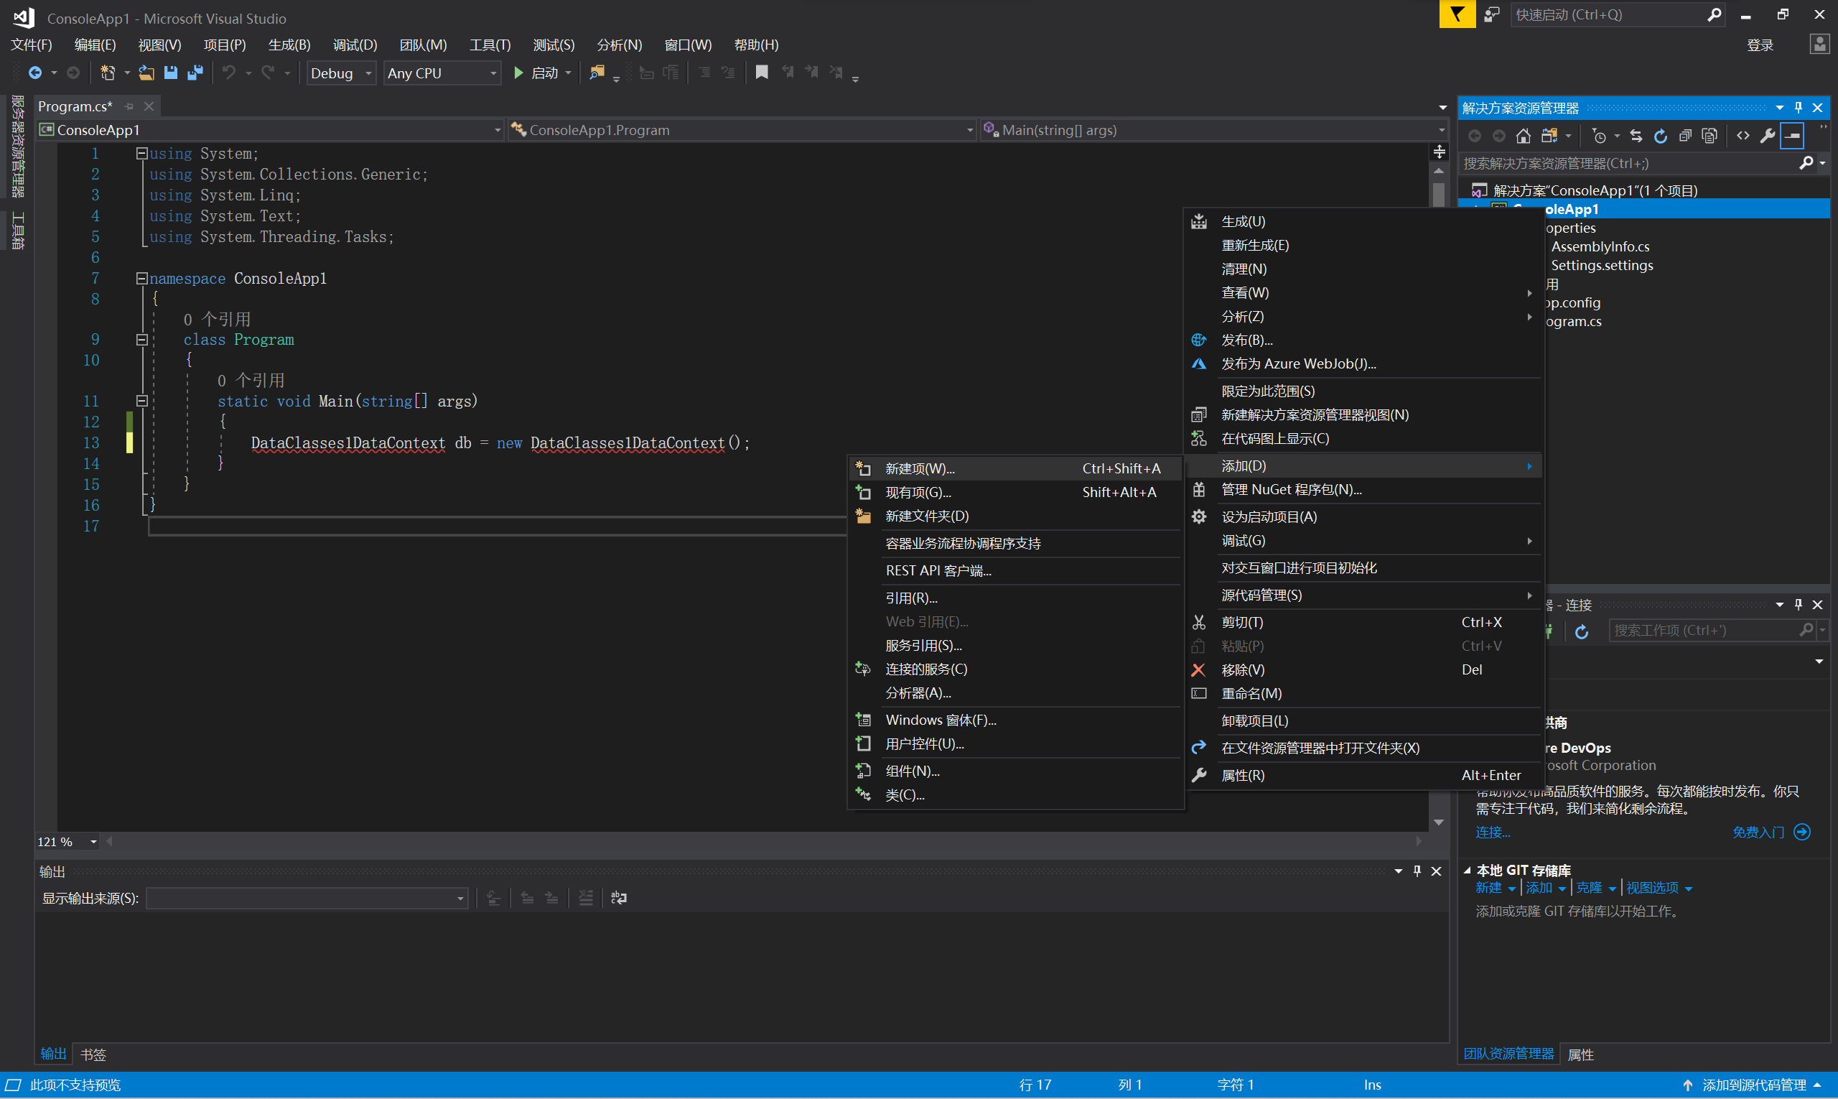Click the editor vertical scrollbar thumb
Viewport: 1838px width, 1099px height.
pos(1438,194)
